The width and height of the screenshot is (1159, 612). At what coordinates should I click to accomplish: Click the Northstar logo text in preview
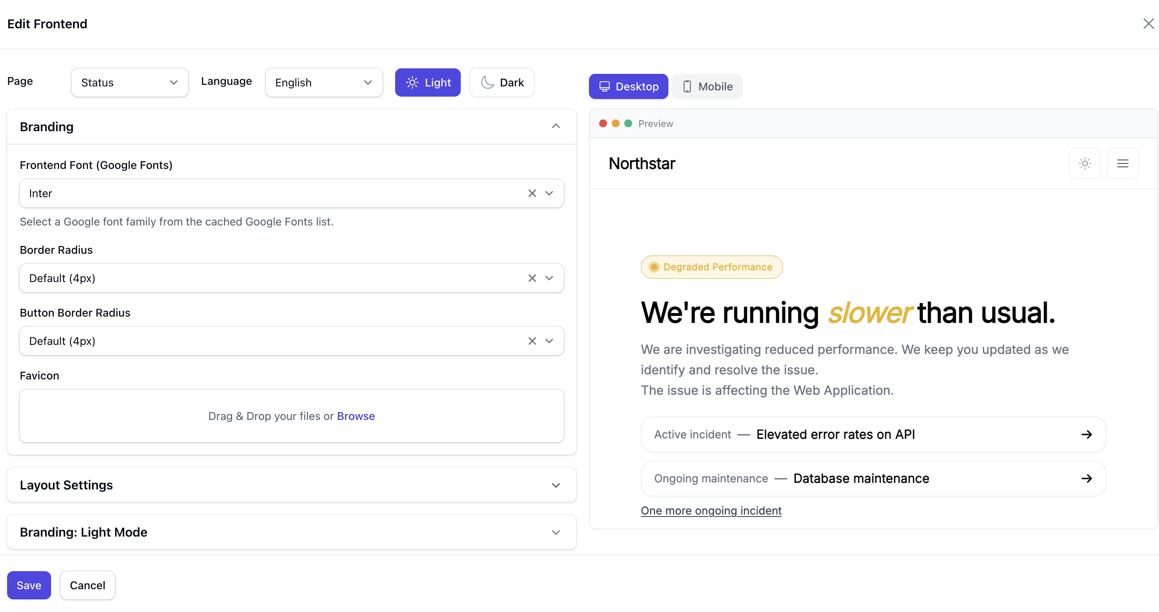coord(642,163)
